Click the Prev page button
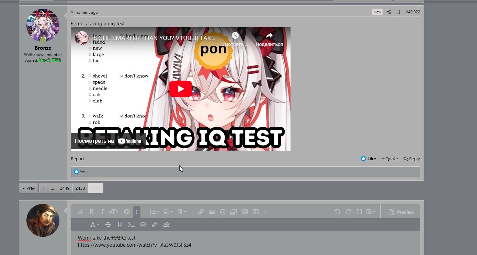Screen dimensions: 477x255 (x=29, y=188)
